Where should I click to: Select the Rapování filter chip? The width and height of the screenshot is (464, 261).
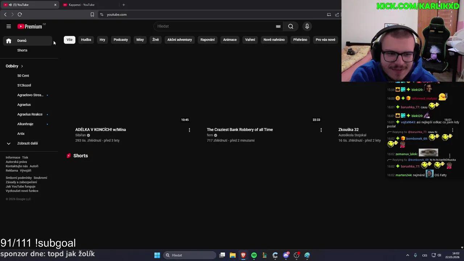[x=207, y=40]
